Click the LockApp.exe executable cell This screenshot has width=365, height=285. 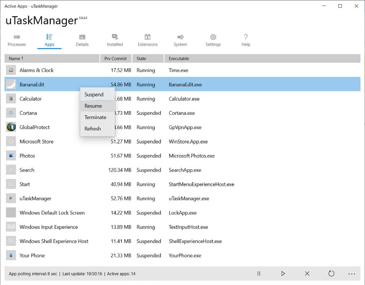tap(182, 213)
